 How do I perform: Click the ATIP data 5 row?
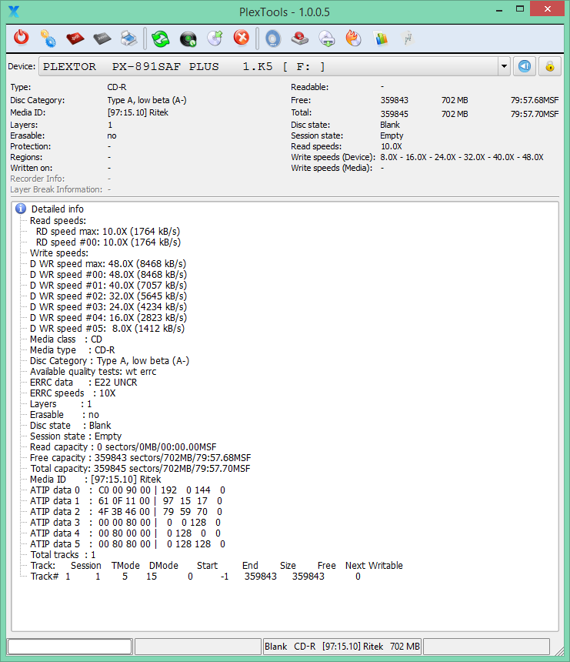click(x=128, y=543)
